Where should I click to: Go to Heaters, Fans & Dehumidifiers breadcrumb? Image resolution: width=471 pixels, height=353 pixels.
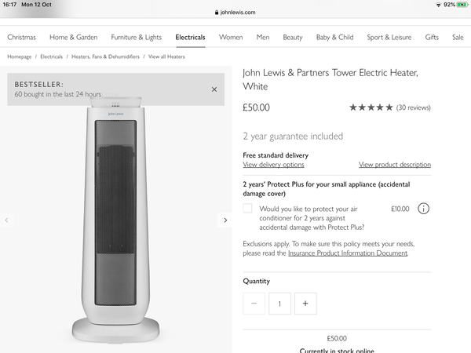pos(105,56)
